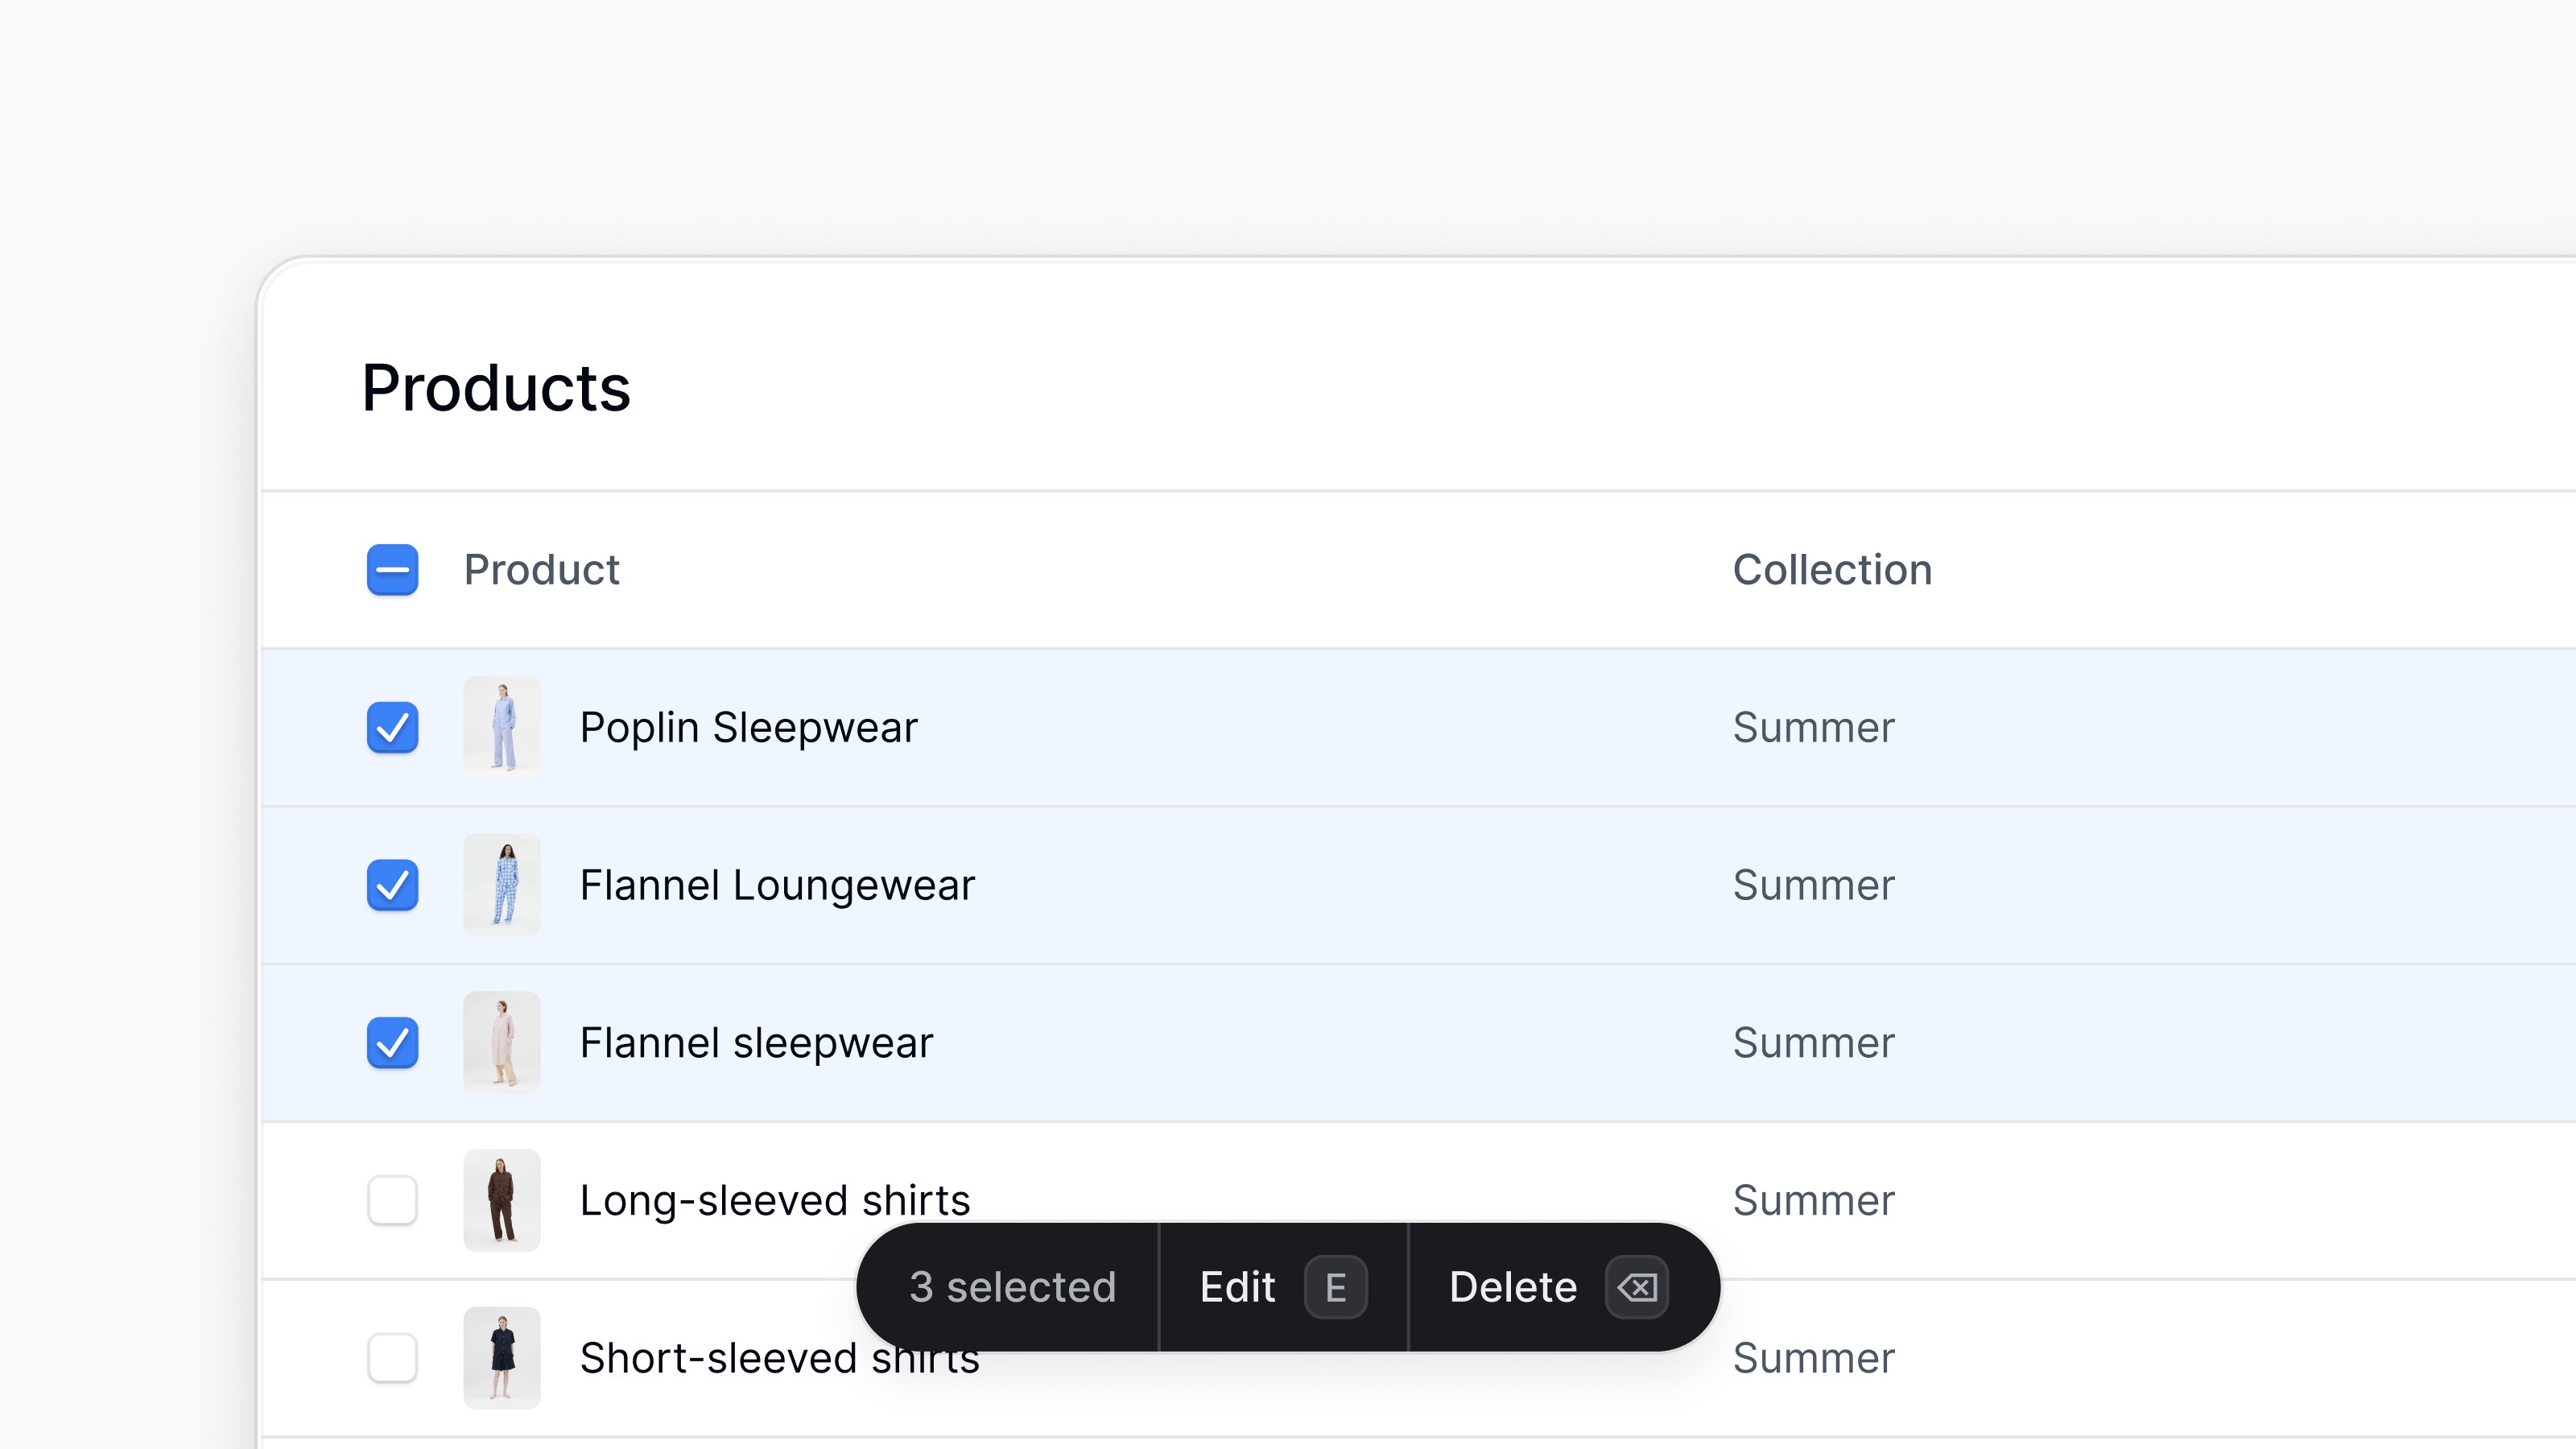The height and width of the screenshot is (1449, 2576).
Task: Check the Long-sleeved shirts checkbox
Action: 392,1200
